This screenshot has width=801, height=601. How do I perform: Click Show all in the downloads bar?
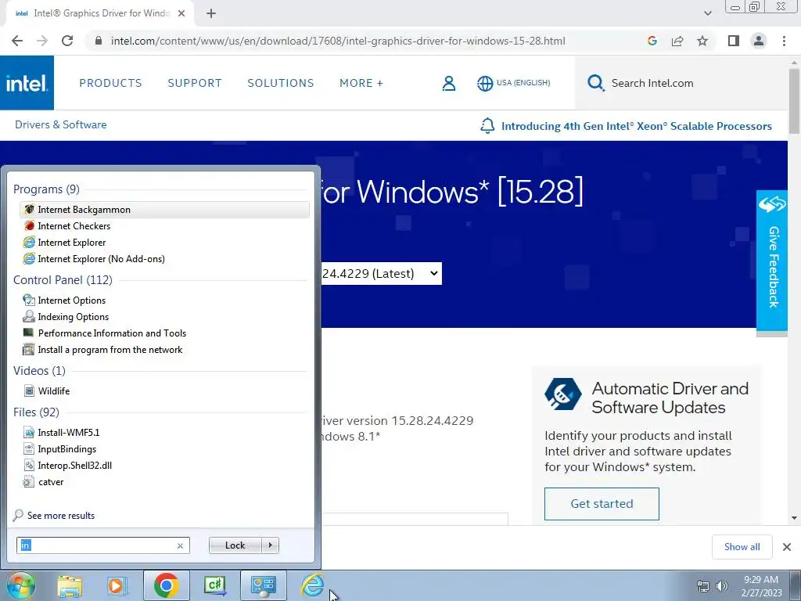click(x=742, y=547)
